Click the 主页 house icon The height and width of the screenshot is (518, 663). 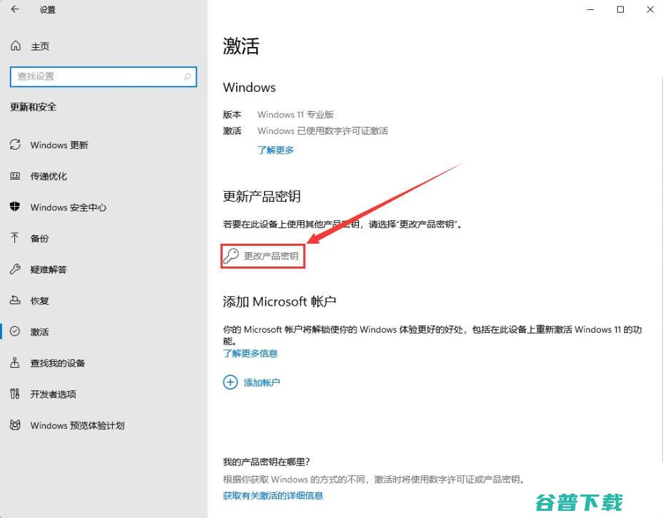16,46
